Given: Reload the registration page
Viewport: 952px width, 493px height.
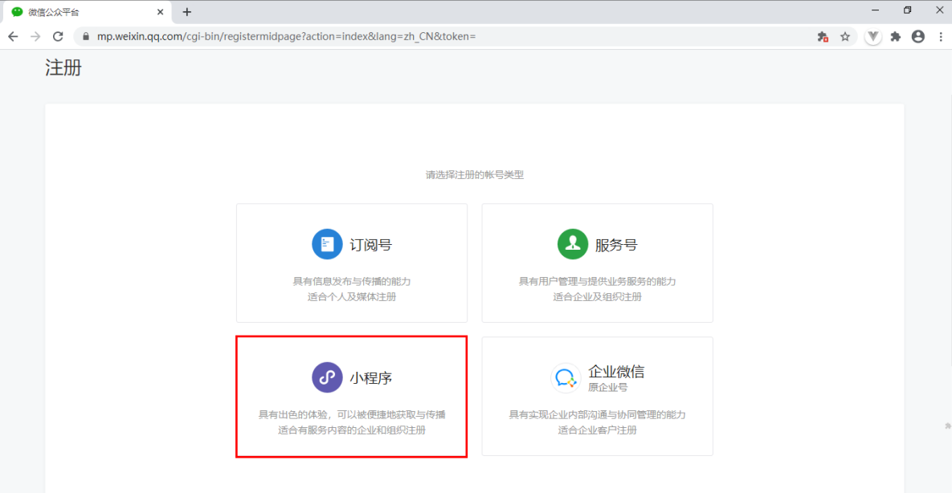Looking at the screenshot, I should click(56, 36).
